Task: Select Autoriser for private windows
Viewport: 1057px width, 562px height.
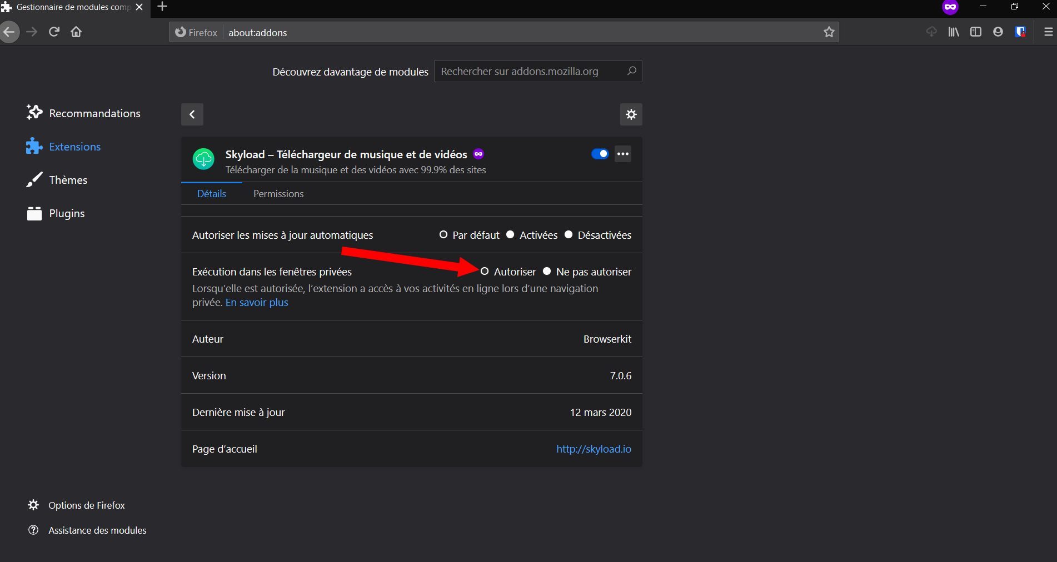Action: coord(485,271)
